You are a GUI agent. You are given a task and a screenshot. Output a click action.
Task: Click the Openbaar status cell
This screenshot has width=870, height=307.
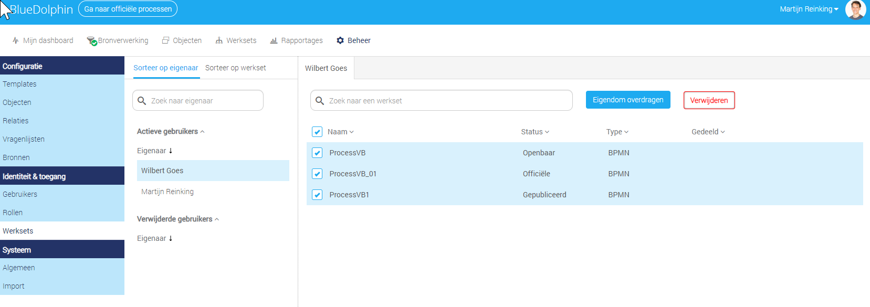click(539, 153)
